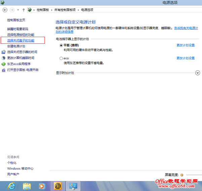Screen dimensions: 202x191
Task: Open Windows 移动中心 link
Action: 20,168
